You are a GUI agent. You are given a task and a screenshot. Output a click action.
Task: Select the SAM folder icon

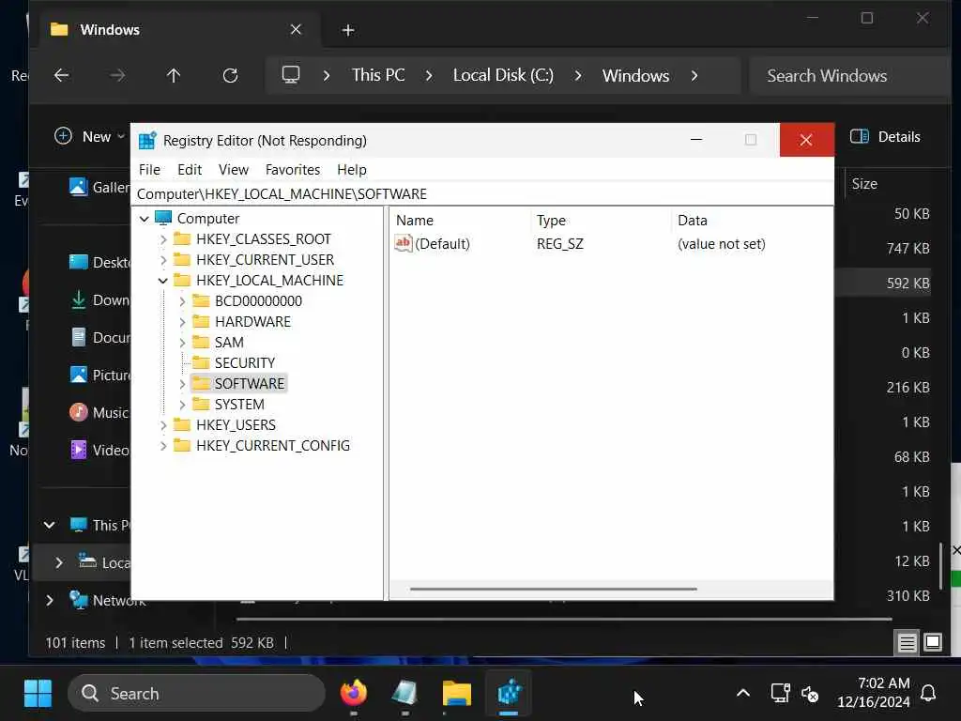(201, 342)
